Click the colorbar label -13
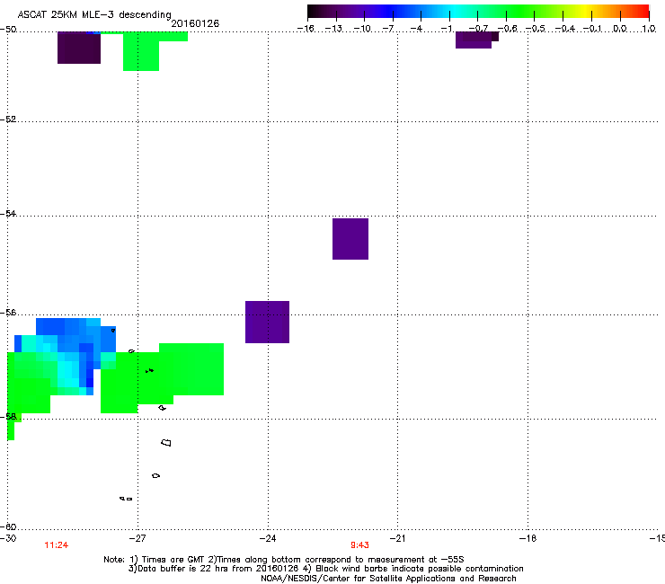The height and width of the screenshot is (584, 665). [333, 29]
